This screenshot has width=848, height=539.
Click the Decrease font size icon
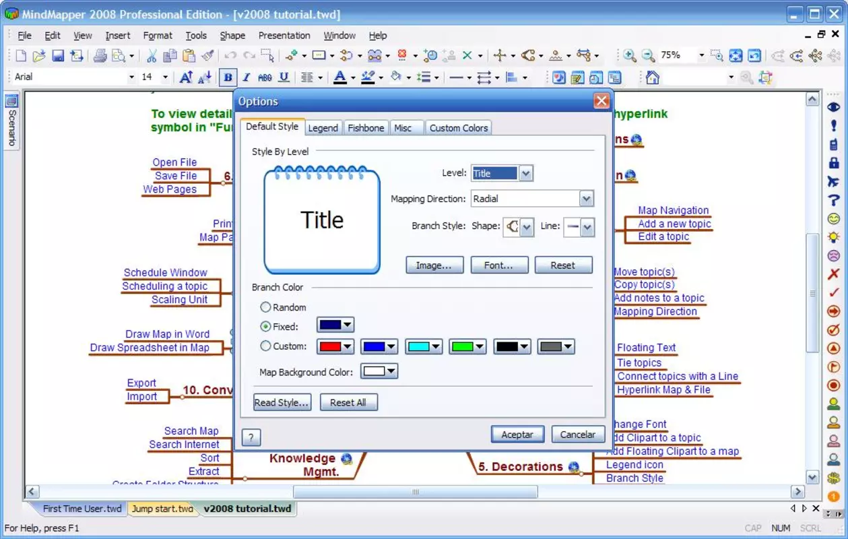205,77
